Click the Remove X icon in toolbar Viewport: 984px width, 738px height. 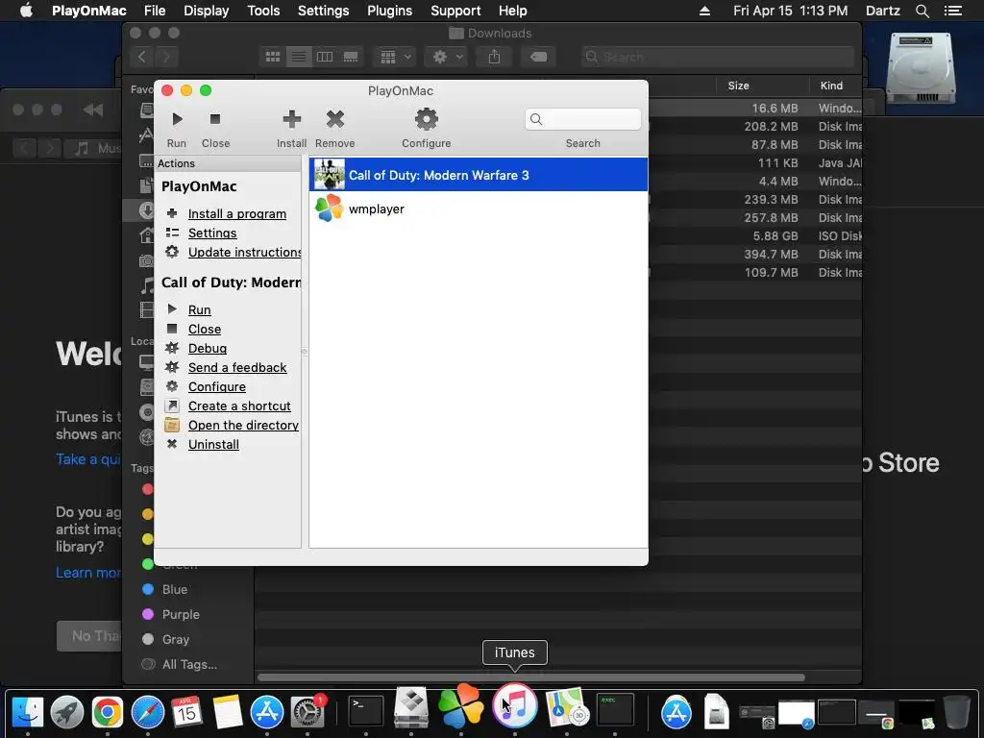point(335,119)
